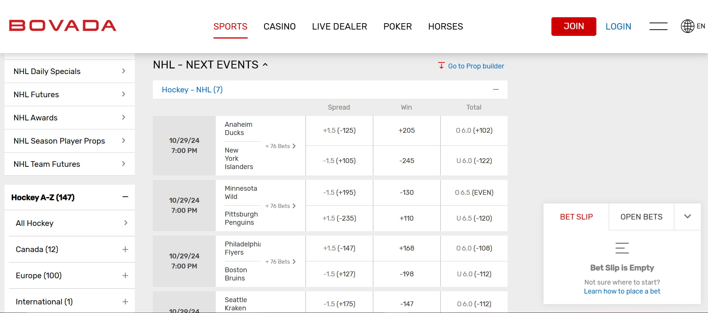The height and width of the screenshot is (313, 708).
Task: Select Minnesota Wild win -130
Action: [x=407, y=193]
